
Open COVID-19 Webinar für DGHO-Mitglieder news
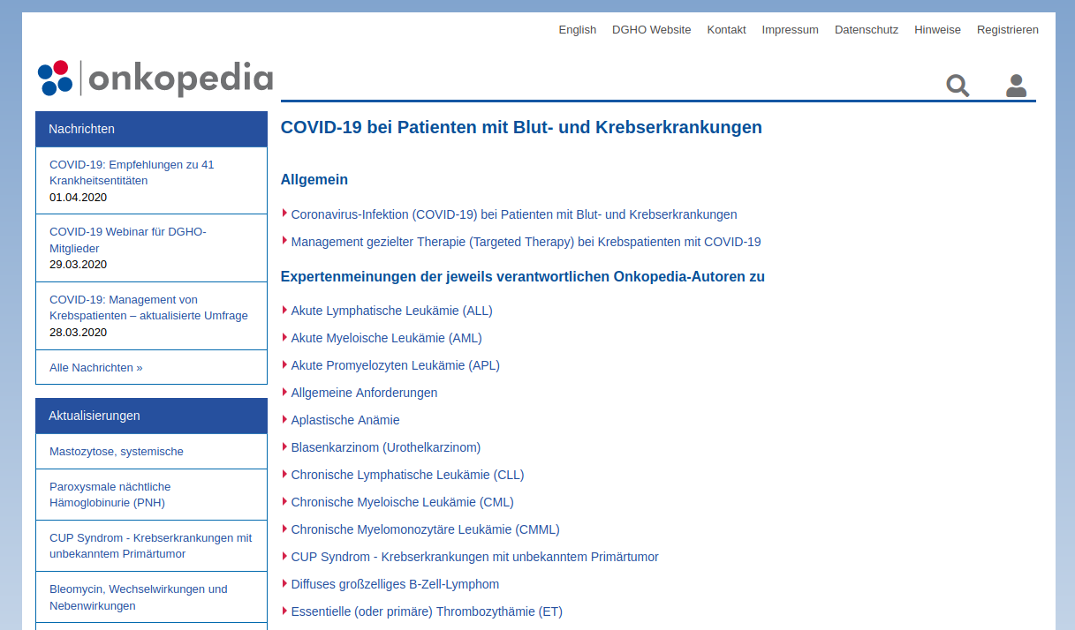click(x=128, y=240)
